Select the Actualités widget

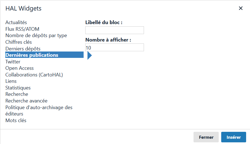[16, 22]
